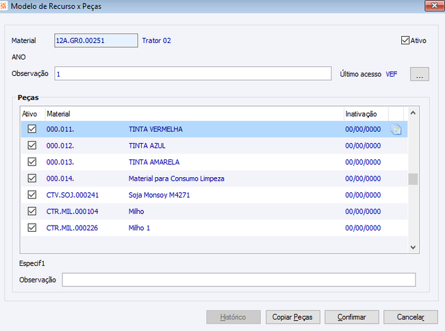Select Material para Consumo Limpeza text
The width and height of the screenshot is (445, 331).
click(x=176, y=178)
